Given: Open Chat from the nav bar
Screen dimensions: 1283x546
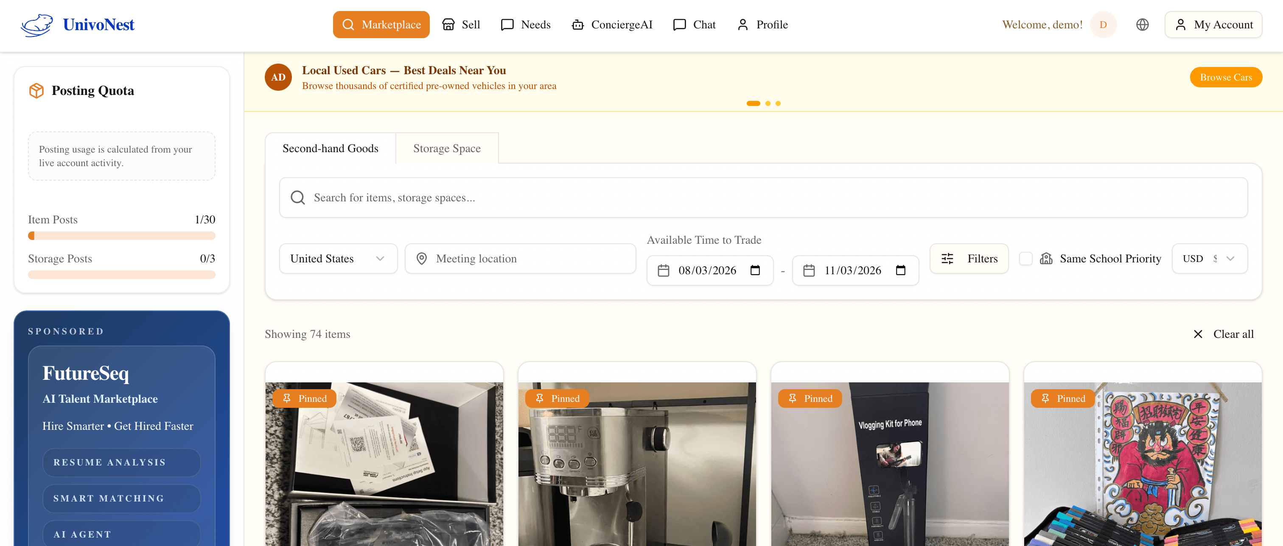Looking at the screenshot, I should click(694, 25).
